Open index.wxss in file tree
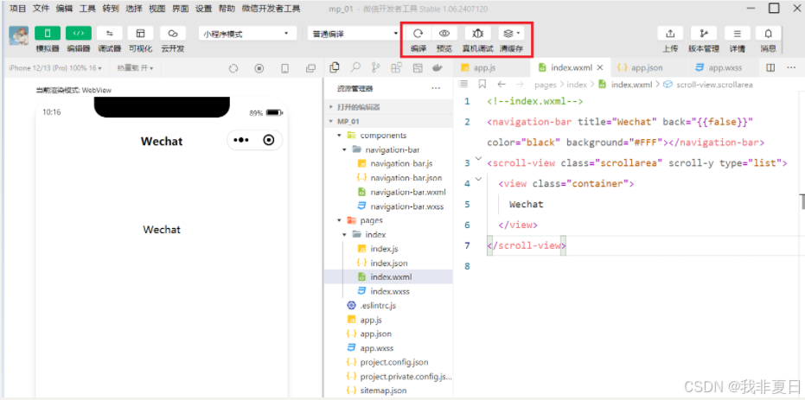The image size is (805, 400). (388, 291)
